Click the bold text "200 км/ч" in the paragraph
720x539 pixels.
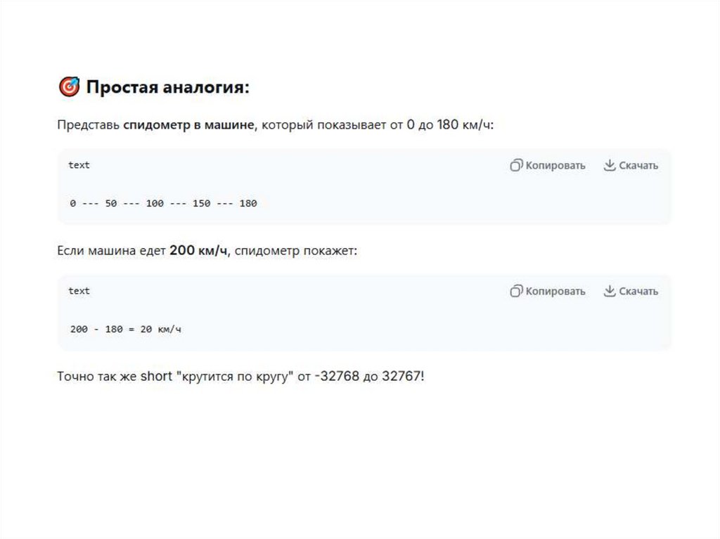point(199,251)
